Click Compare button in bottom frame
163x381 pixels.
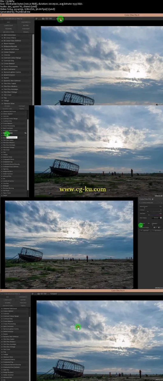click(54, 294)
